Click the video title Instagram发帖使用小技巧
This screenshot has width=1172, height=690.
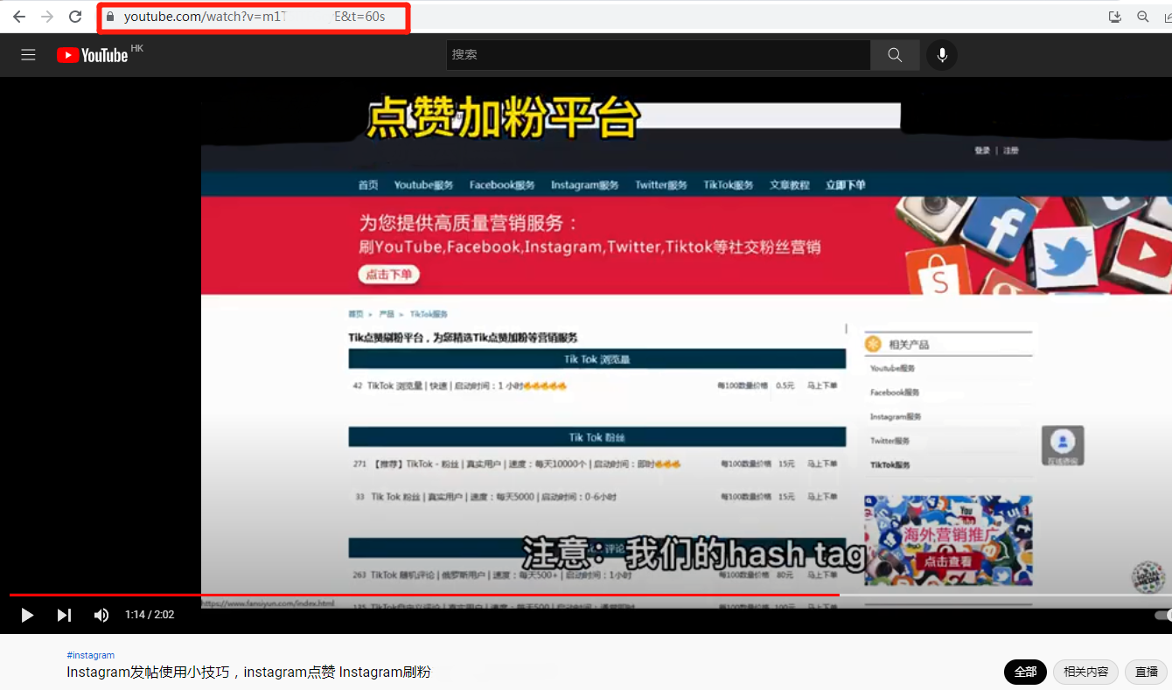point(248,672)
